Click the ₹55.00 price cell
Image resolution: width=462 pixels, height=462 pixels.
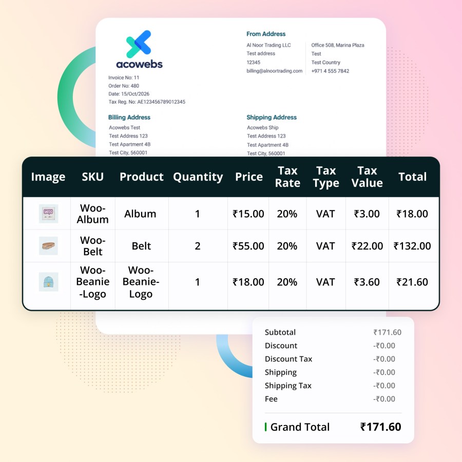click(x=248, y=246)
